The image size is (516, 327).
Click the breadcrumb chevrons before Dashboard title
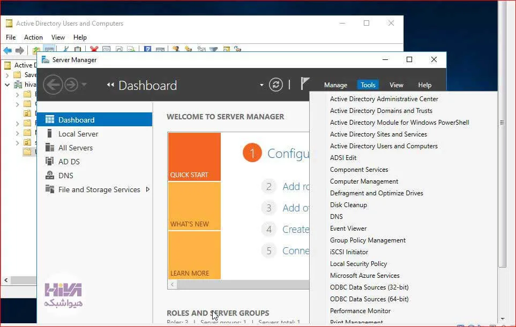pos(110,85)
